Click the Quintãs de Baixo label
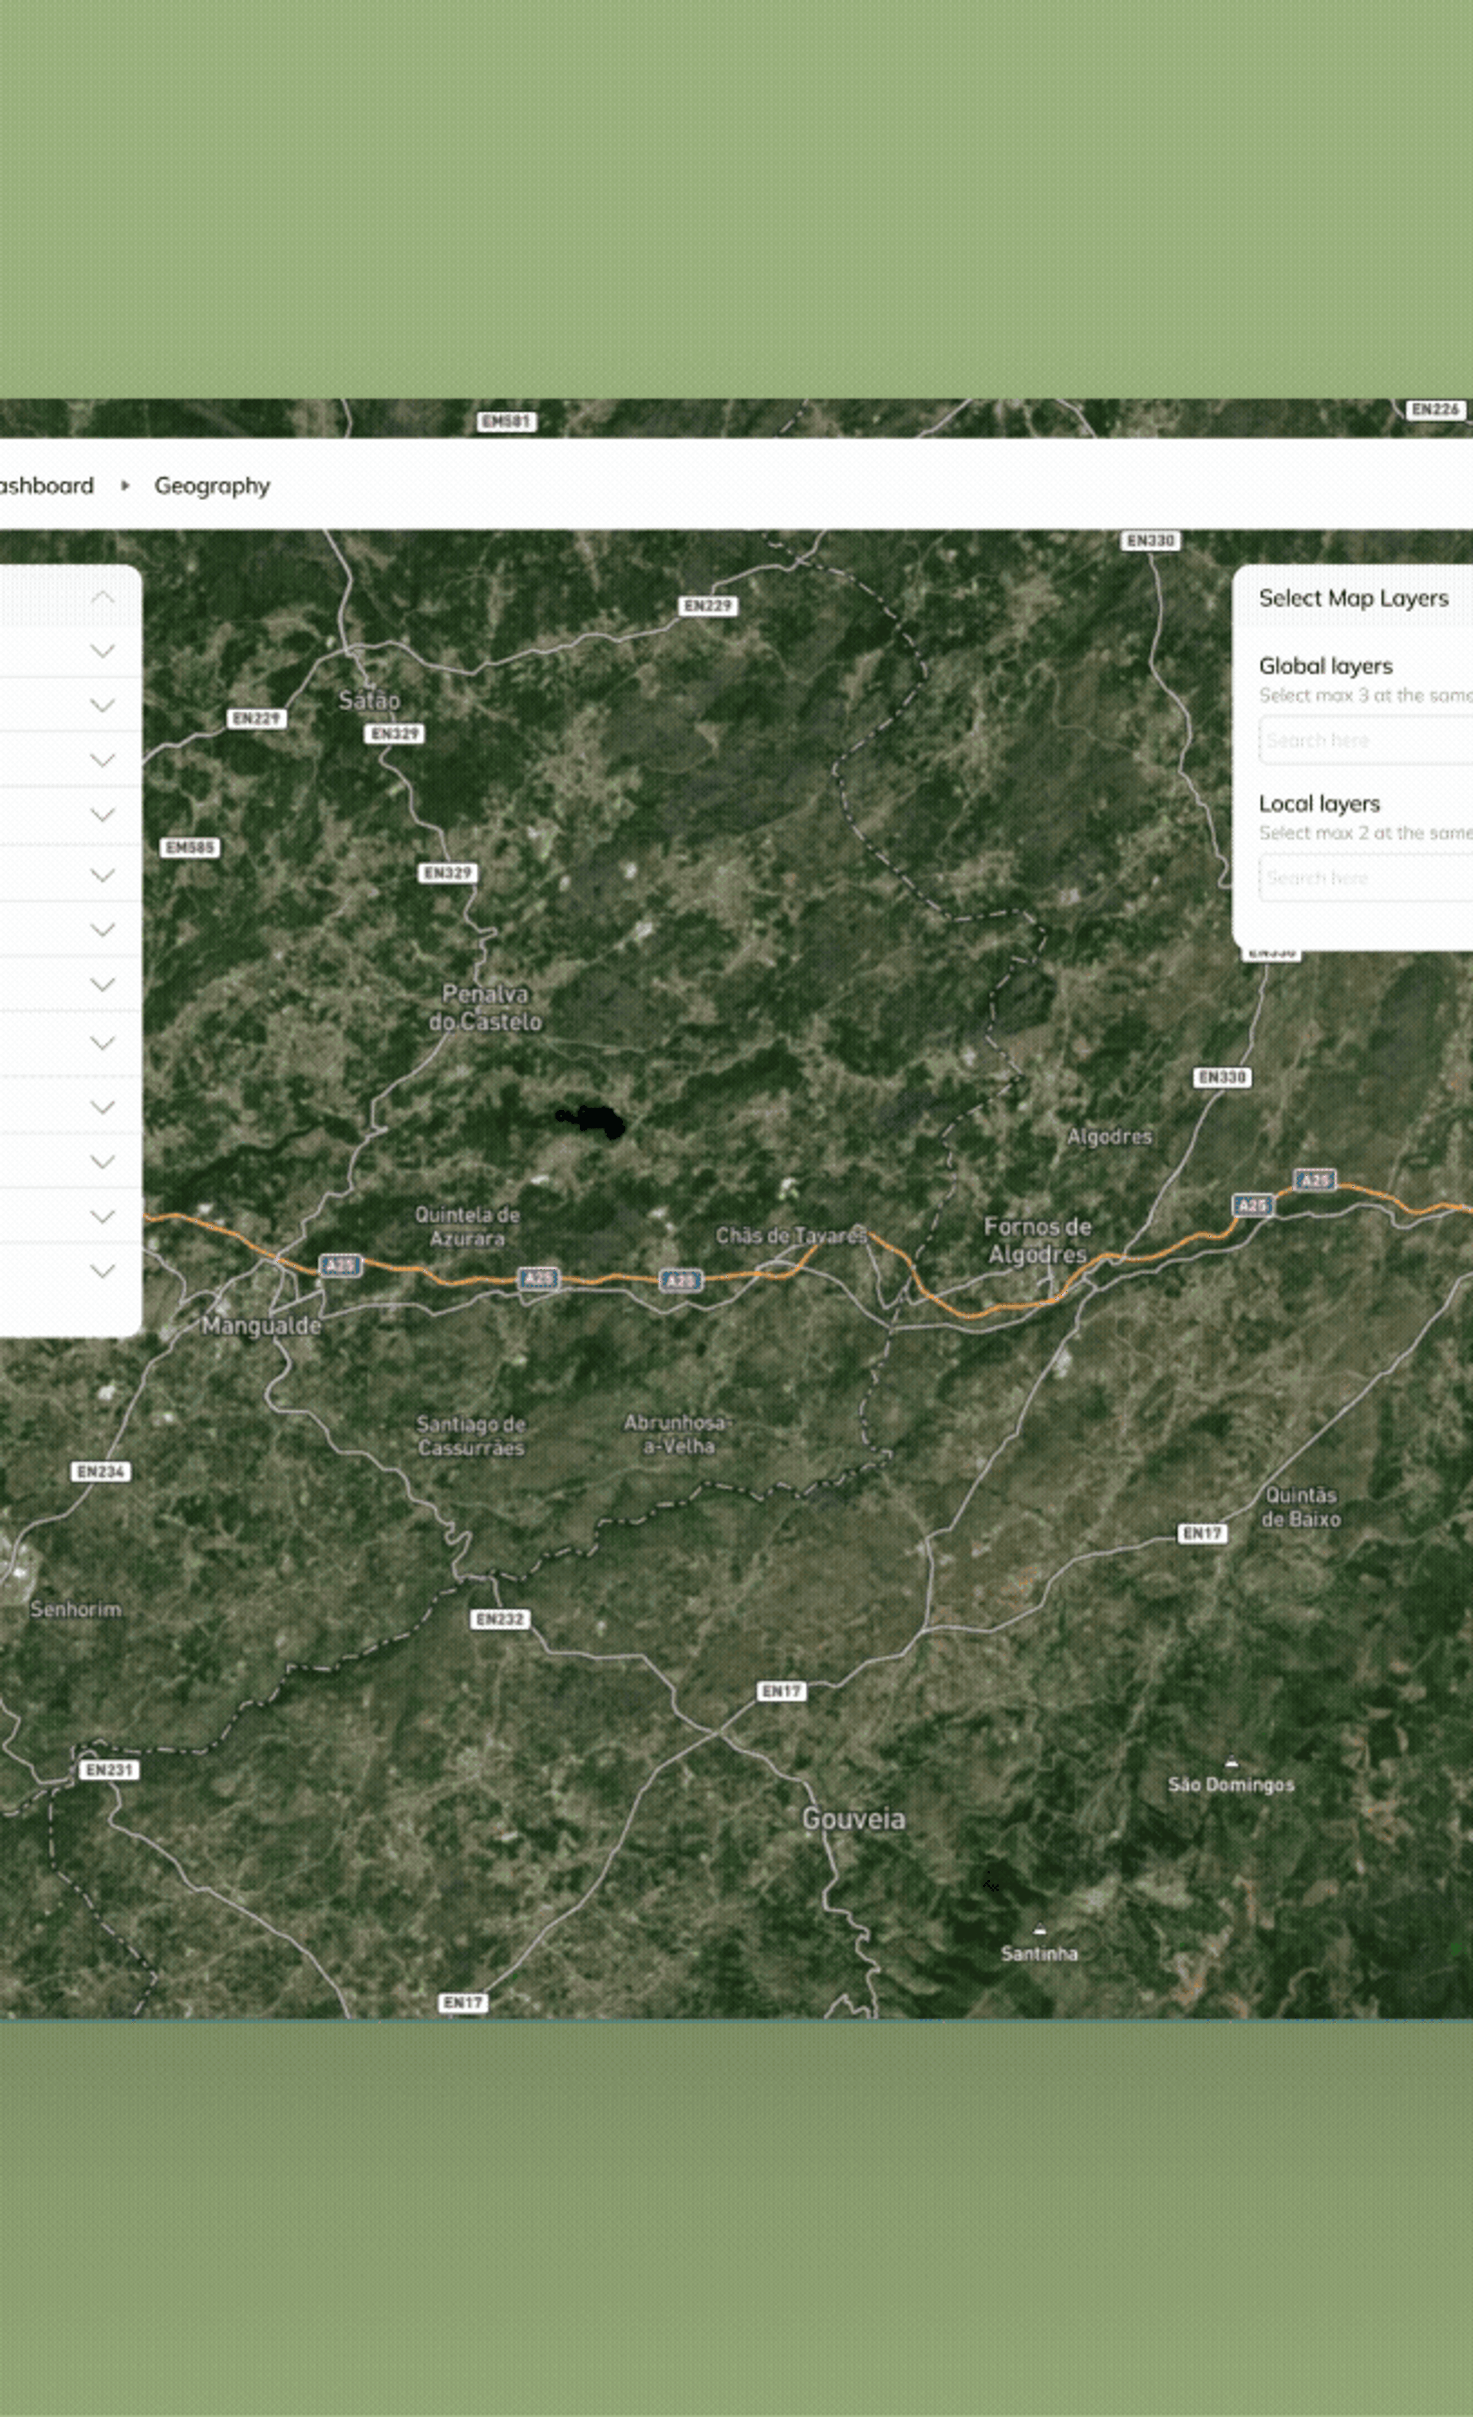The width and height of the screenshot is (1473, 2417). pos(1301,1506)
